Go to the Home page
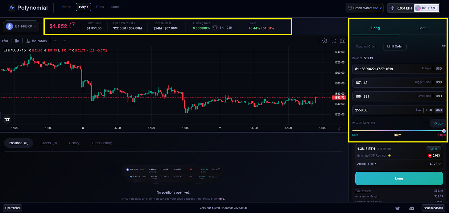This screenshot has height=213, width=449. pyautogui.click(x=67, y=7)
